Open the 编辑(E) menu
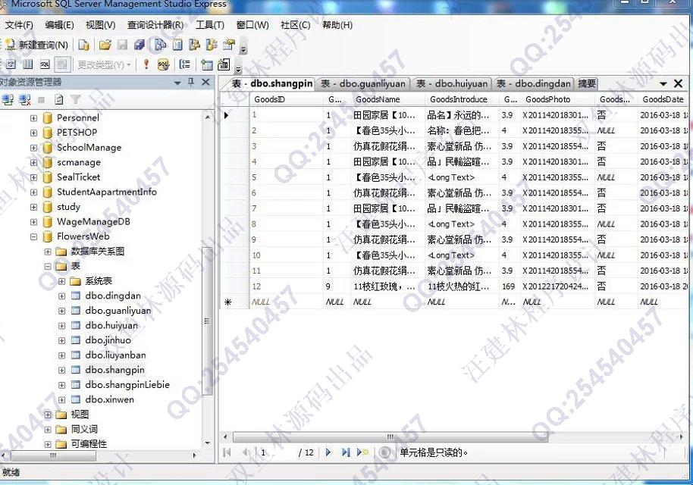 point(59,25)
